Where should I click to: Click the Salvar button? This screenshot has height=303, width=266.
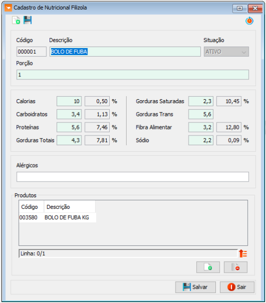click(x=196, y=287)
